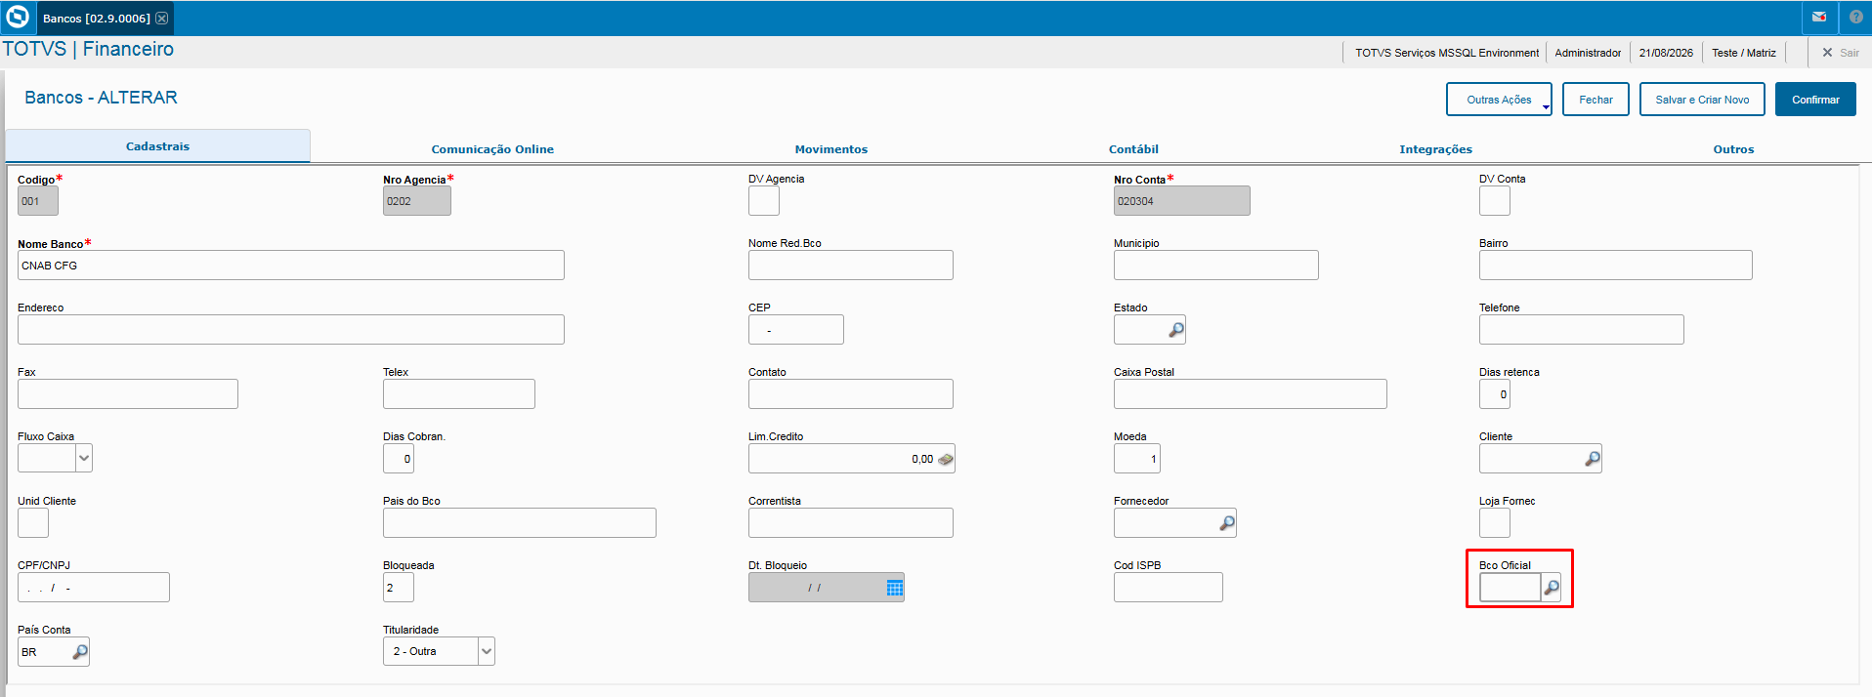
Task: Click the Loja Fornec input field
Action: tap(1495, 523)
